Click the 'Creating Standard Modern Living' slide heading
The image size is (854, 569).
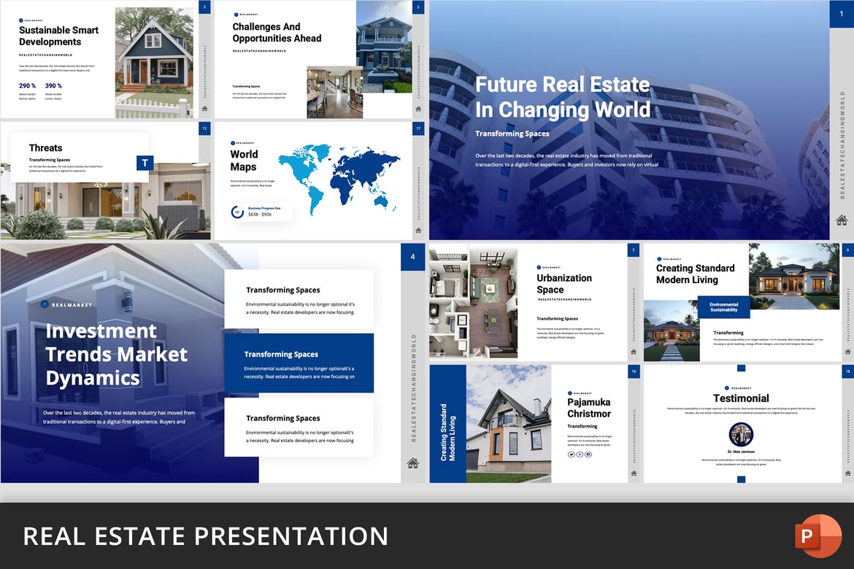coord(695,274)
